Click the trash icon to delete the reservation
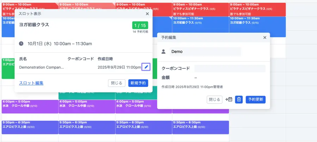This screenshot has width=317, height=142. coord(239,99)
